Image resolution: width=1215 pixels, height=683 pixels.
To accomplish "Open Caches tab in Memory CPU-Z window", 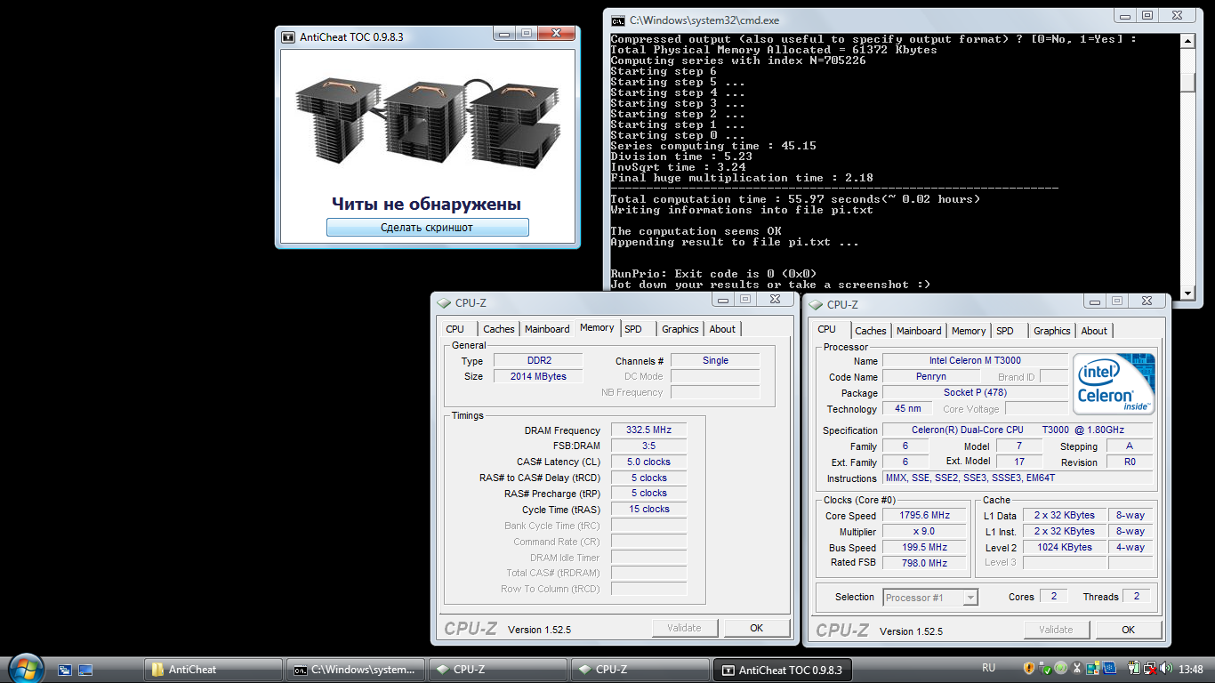I will click(x=499, y=329).
